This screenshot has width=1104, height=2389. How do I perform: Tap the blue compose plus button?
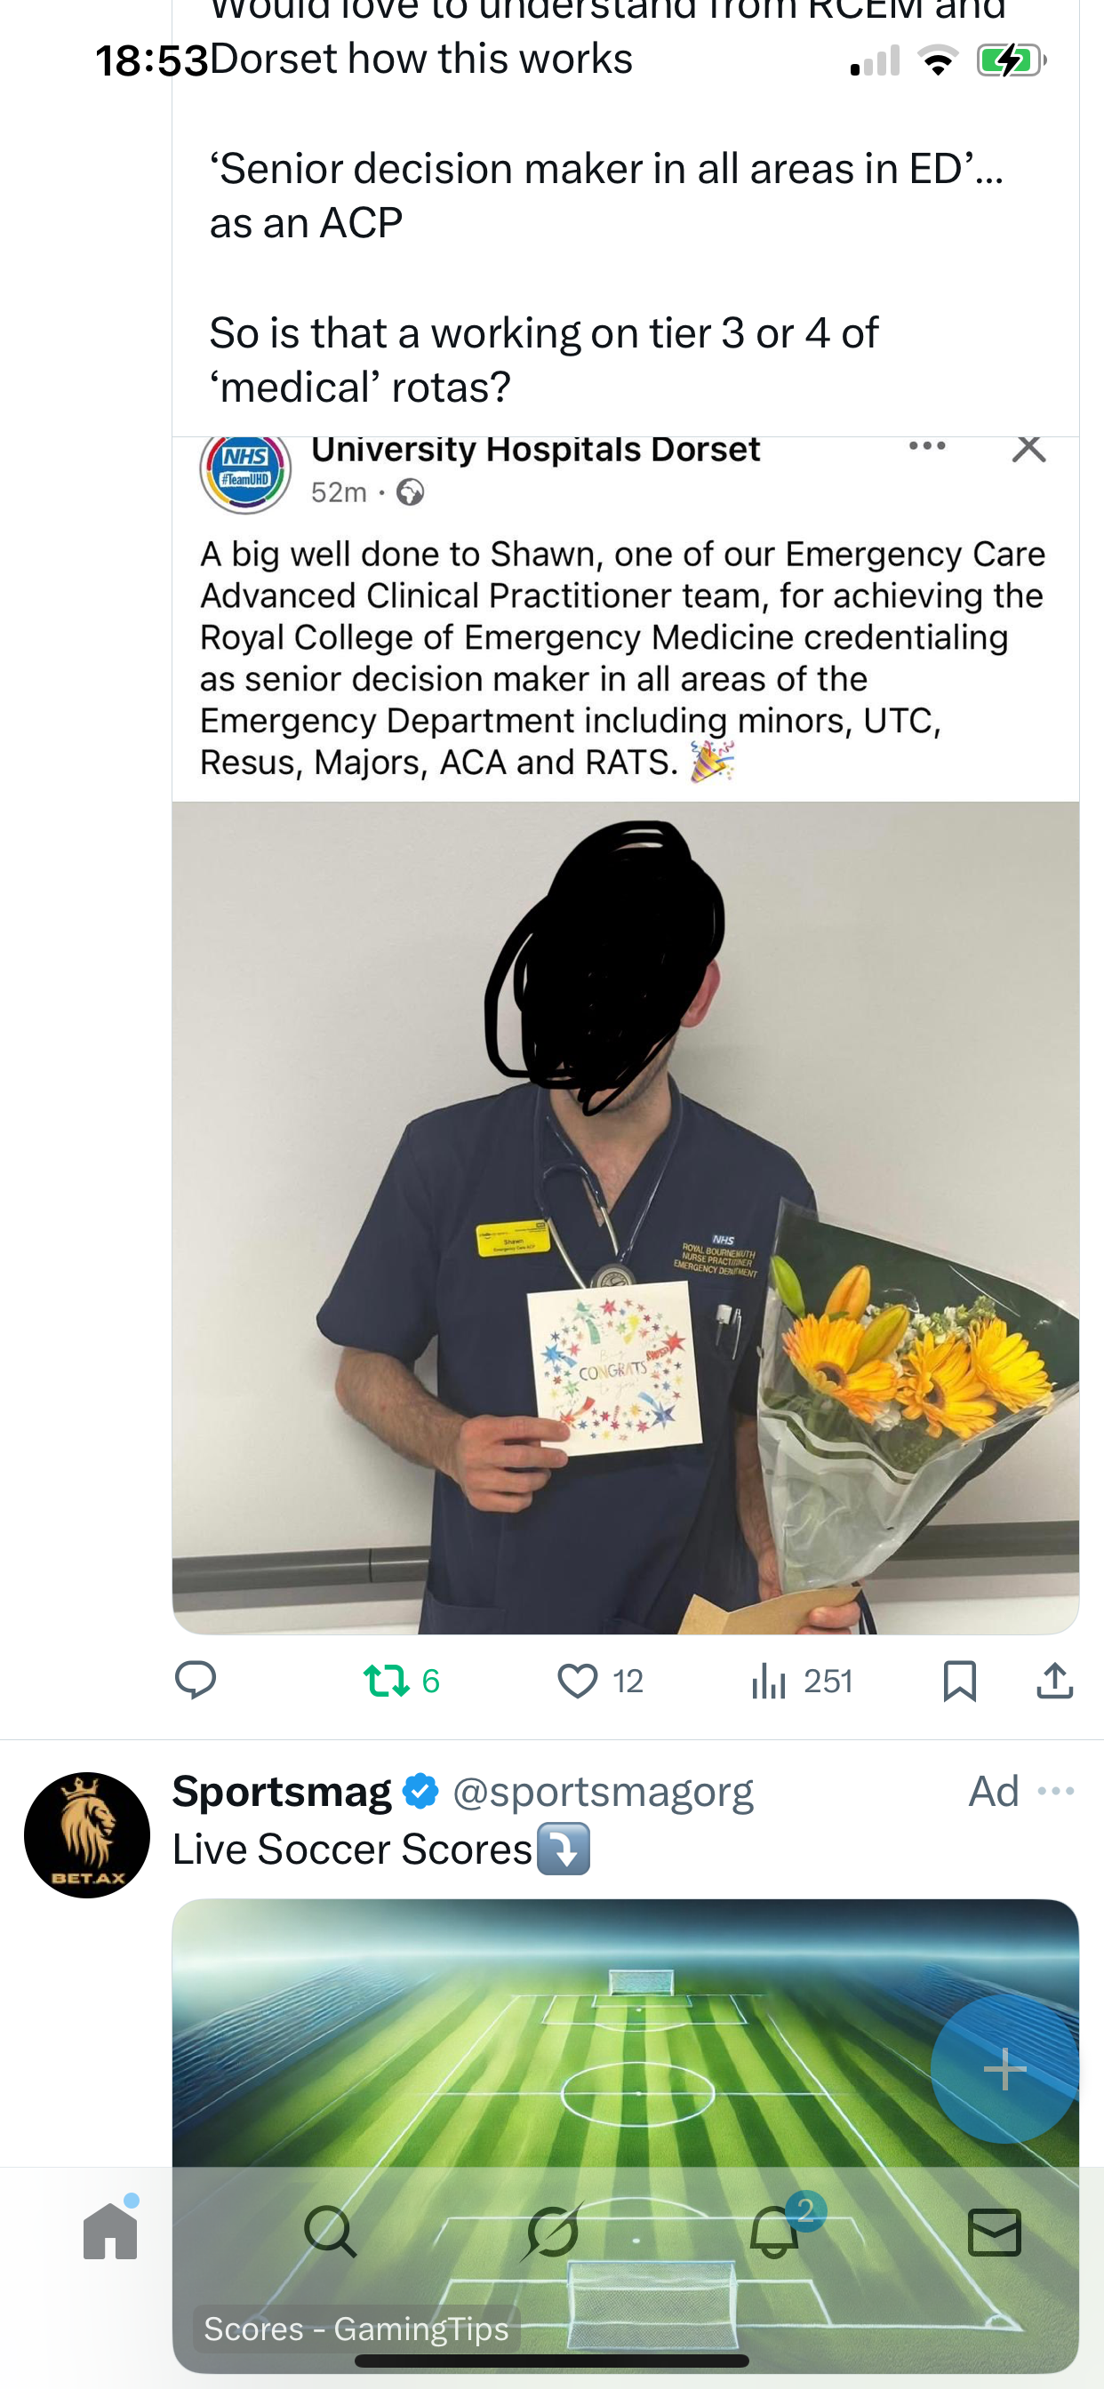click(1004, 2069)
